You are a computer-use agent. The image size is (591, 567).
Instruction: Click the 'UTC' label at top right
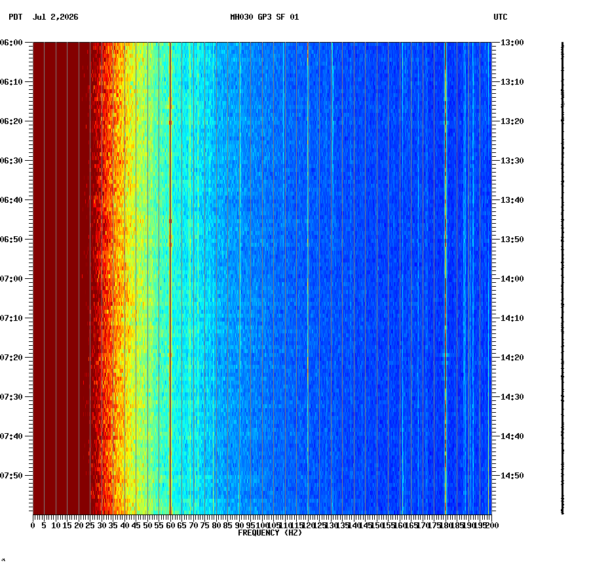[x=501, y=17]
